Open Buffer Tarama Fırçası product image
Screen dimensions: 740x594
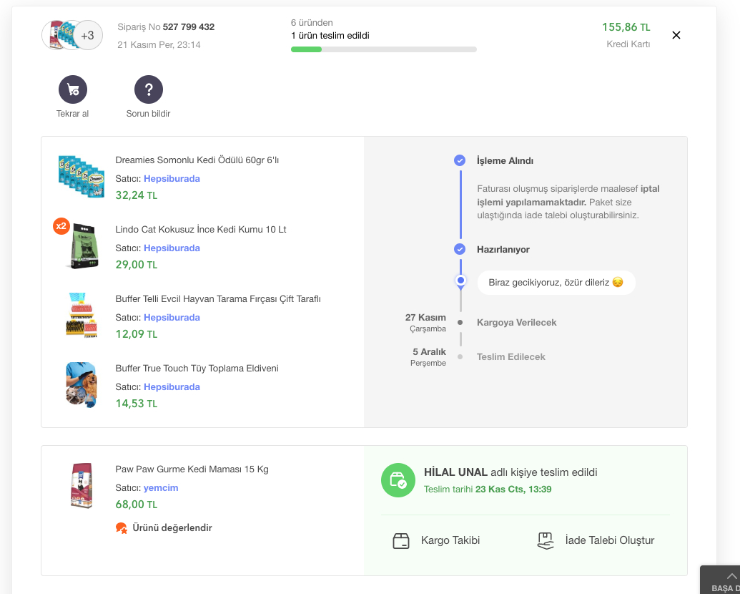(x=82, y=315)
